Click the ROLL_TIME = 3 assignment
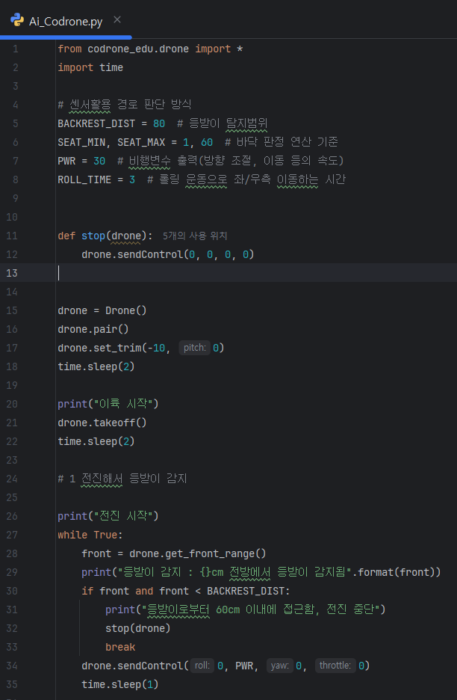The height and width of the screenshot is (700, 457). pyautogui.click(x=96, y=179)
